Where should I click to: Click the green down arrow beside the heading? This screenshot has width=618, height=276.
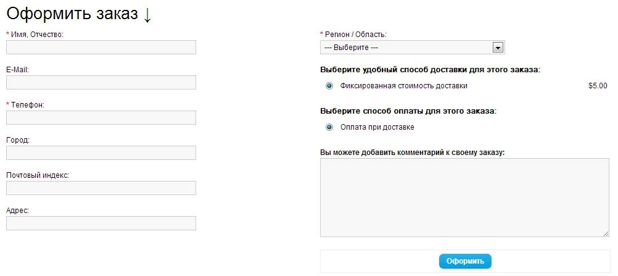tap(147, 15)
